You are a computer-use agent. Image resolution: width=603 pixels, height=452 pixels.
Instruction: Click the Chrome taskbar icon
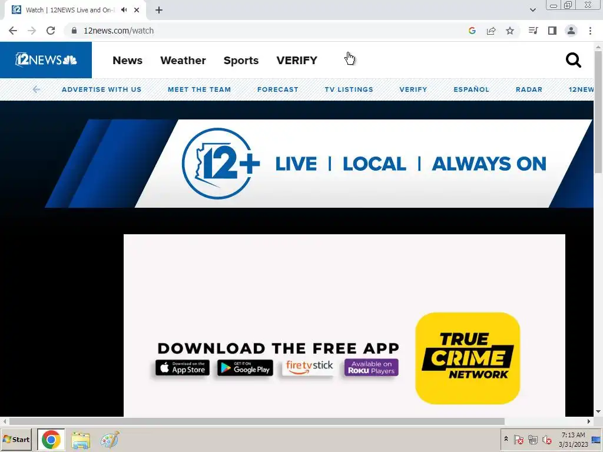coord(51,439)
